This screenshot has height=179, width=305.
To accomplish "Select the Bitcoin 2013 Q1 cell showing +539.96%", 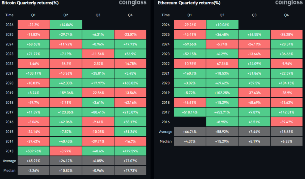I will (x=34, y=151).
